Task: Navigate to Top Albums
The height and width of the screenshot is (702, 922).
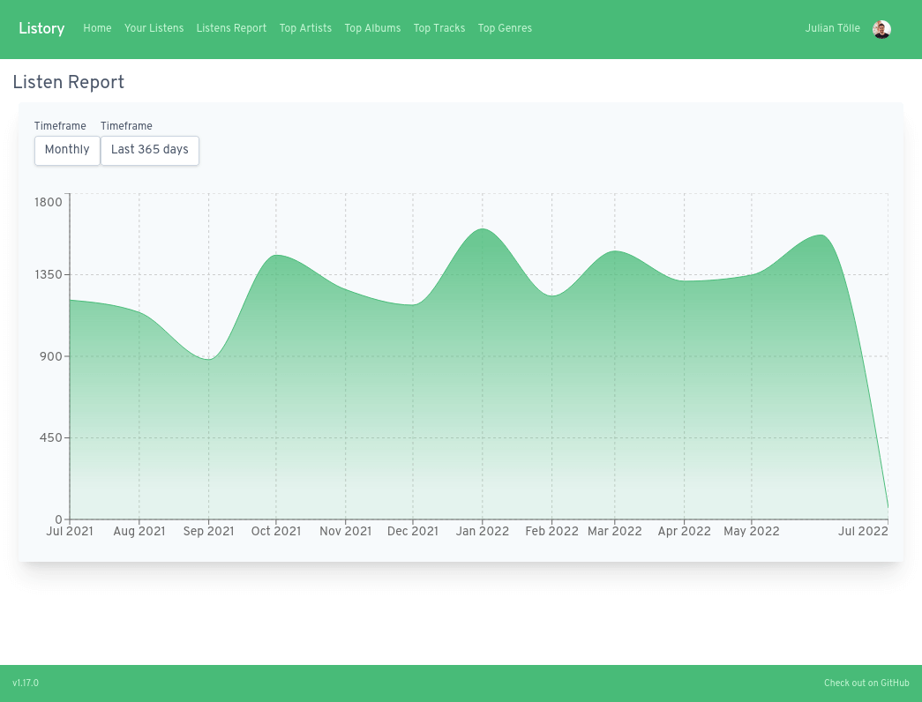Action: coord(372,28)
